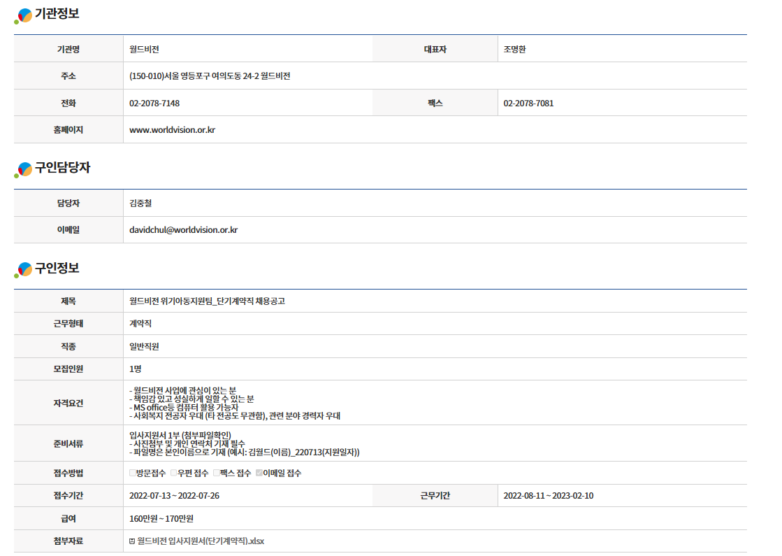782x556 pixels.
Task: Click the 구인담당자 section heading
Action: point(62,168)
